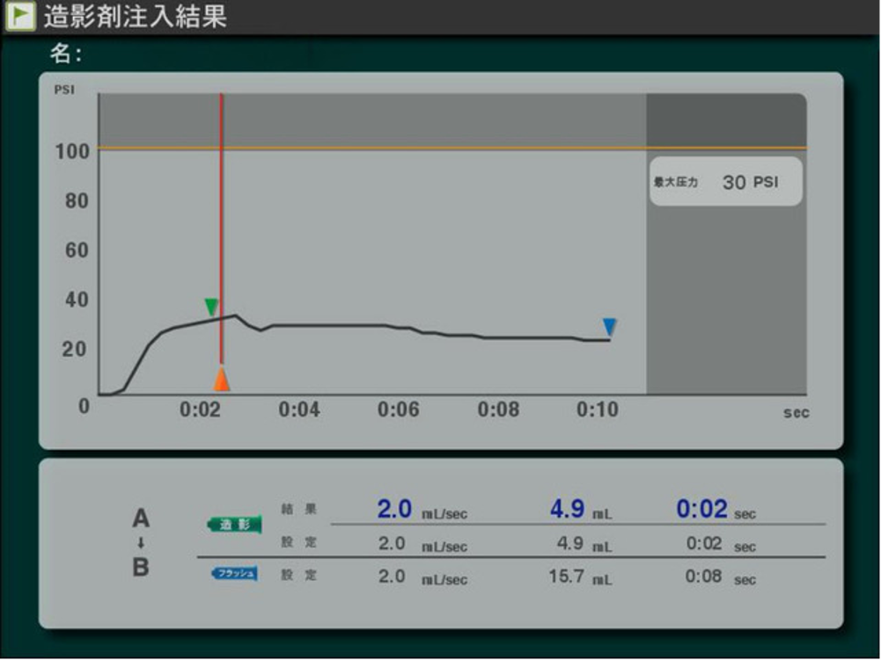This screenshot has height=660, width=881.
Task: Click the red vertical phase line on the graph
Action: pyautogui.click(x=222, y=228)
